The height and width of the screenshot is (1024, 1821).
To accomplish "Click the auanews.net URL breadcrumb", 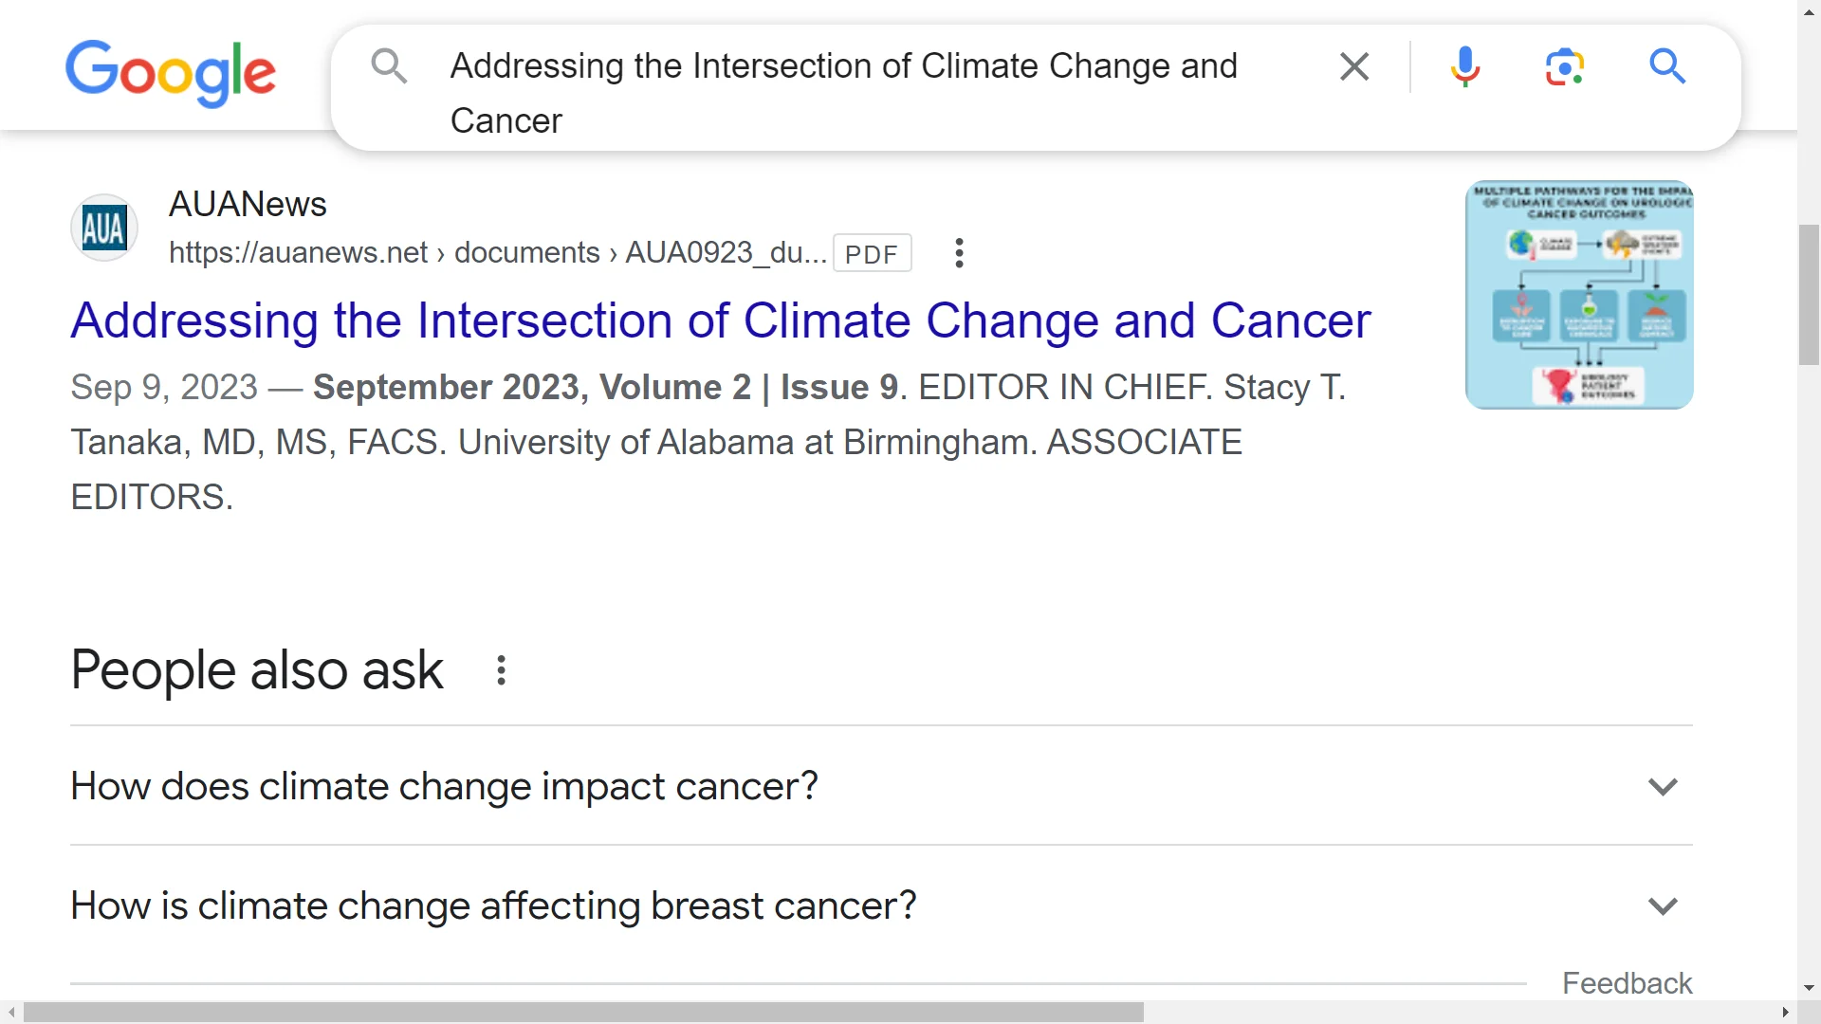I will tap(498, 253).
